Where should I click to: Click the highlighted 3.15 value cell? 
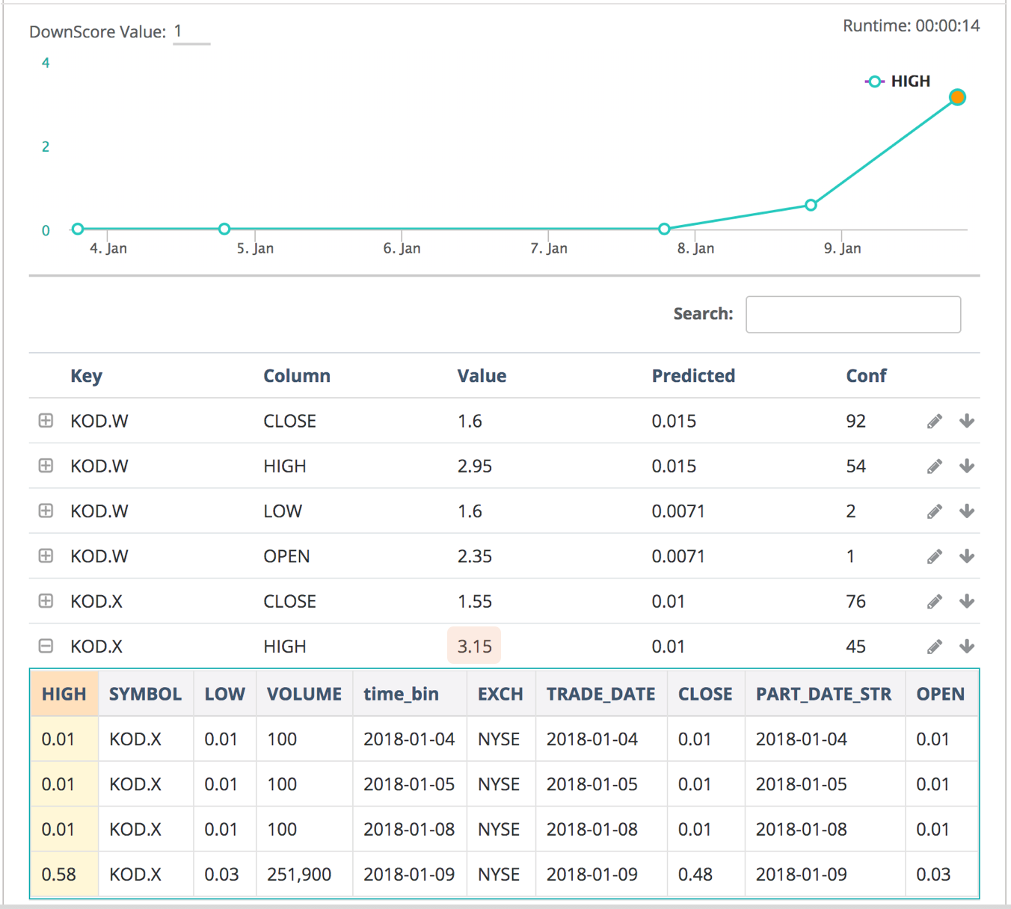point(474,646)
